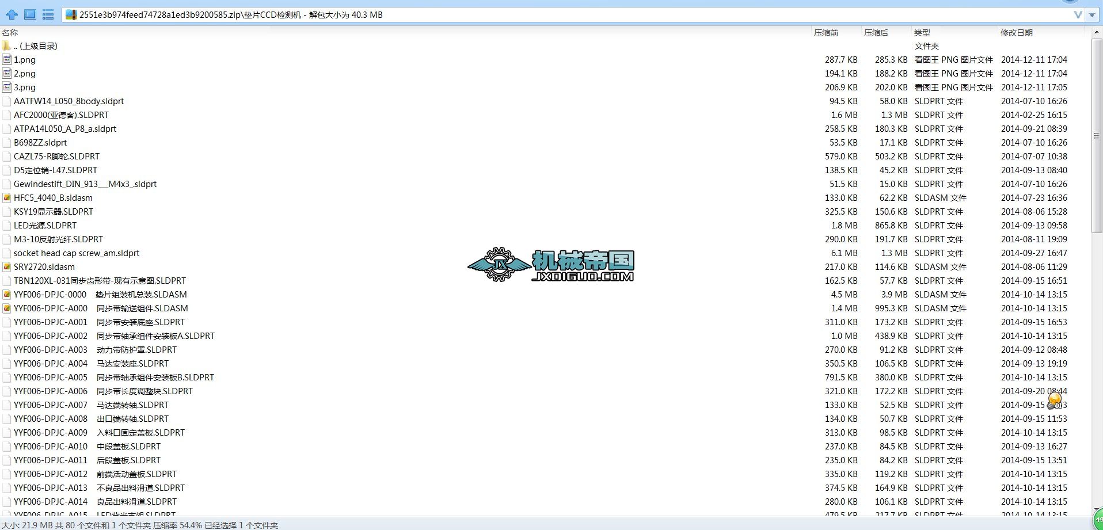Sort files by 压缩后 column

[x=876, y=33]
